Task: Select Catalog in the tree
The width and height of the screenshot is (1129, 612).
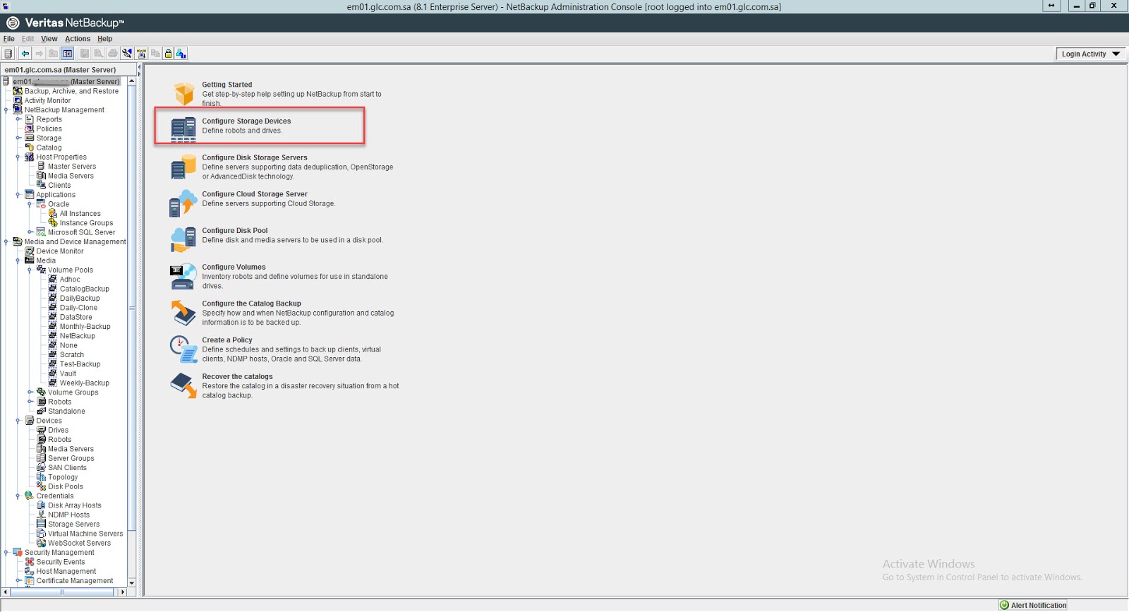Action: 49,148
